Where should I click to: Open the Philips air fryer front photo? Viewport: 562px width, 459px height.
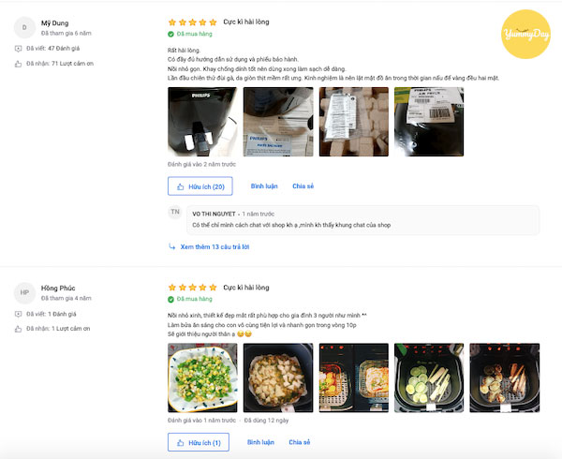coord(202,122)
